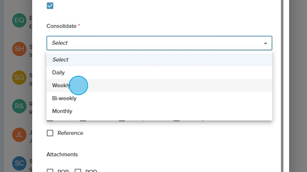Tick the POD attachment checkbox
Viewport: 307px width, 172px height.
pyautogui.click(x=78, y=171)
